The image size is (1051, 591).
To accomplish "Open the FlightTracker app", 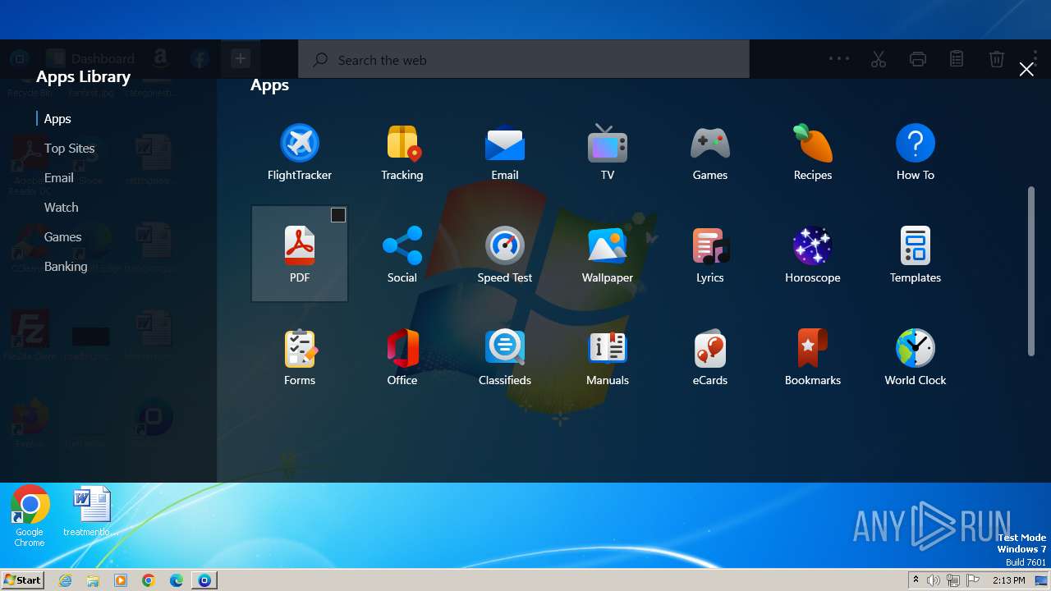I will point(300,152).
